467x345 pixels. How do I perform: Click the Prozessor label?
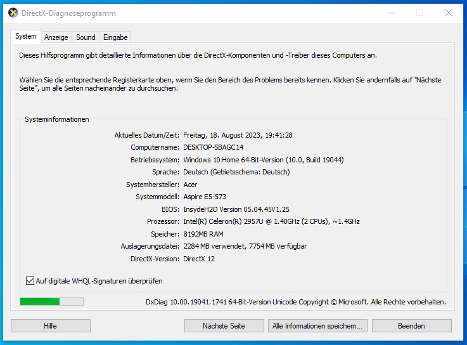click(x=163, y=221)
